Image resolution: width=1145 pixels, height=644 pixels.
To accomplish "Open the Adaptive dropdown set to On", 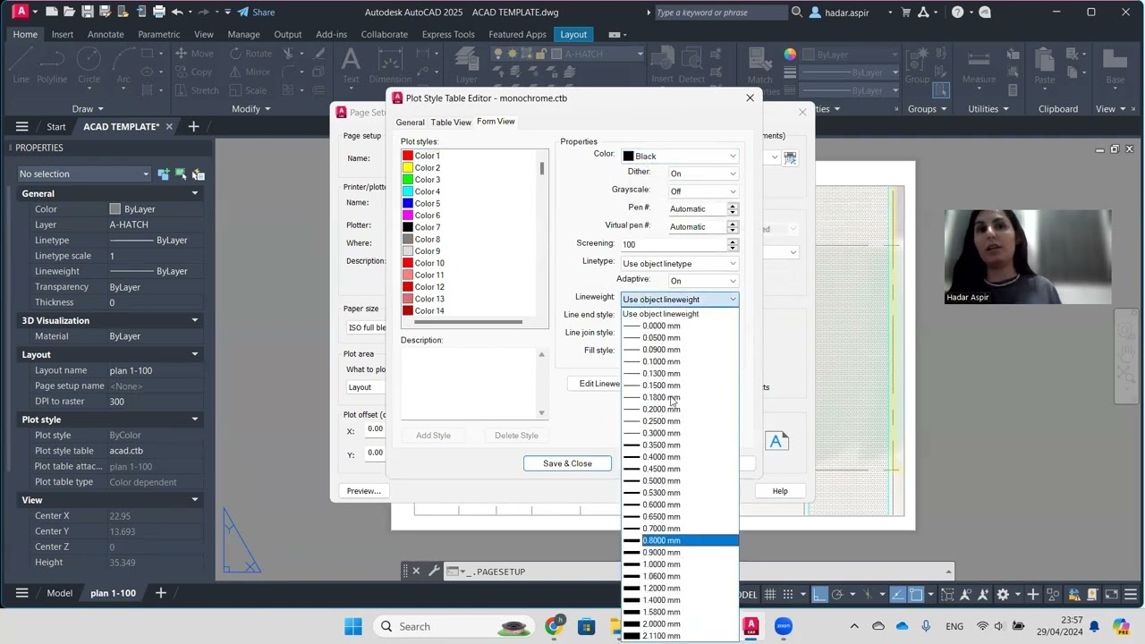I will point(703,281).
